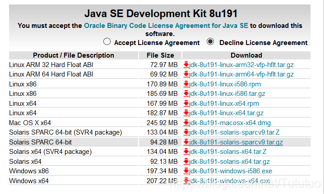Download jdk-8u191-linux-i586.rpm link
Screen dimensions: 325x194
click(225, 84)
